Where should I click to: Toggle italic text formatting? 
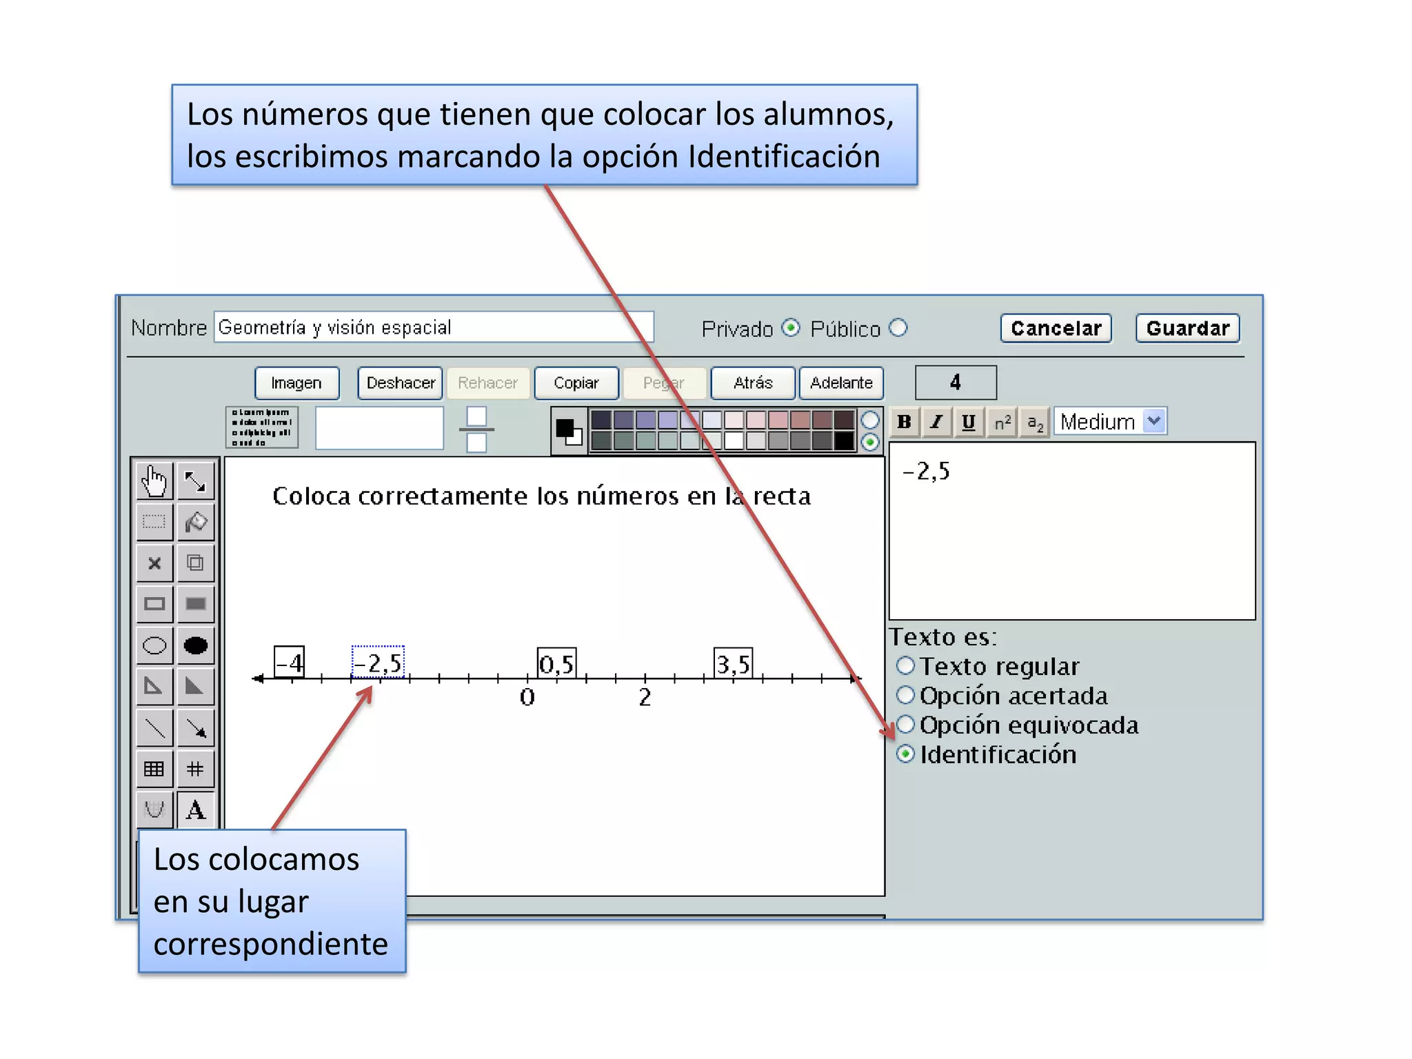tap(936, 422)
